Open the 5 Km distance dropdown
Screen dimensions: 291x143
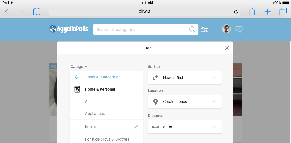185,127
